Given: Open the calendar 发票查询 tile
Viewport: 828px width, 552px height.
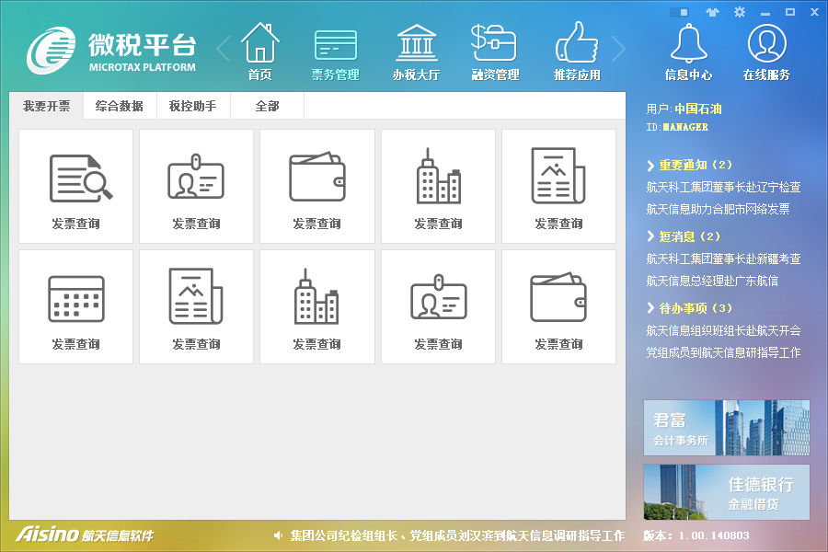Looking at the screenshot, I should coord(76,306).
